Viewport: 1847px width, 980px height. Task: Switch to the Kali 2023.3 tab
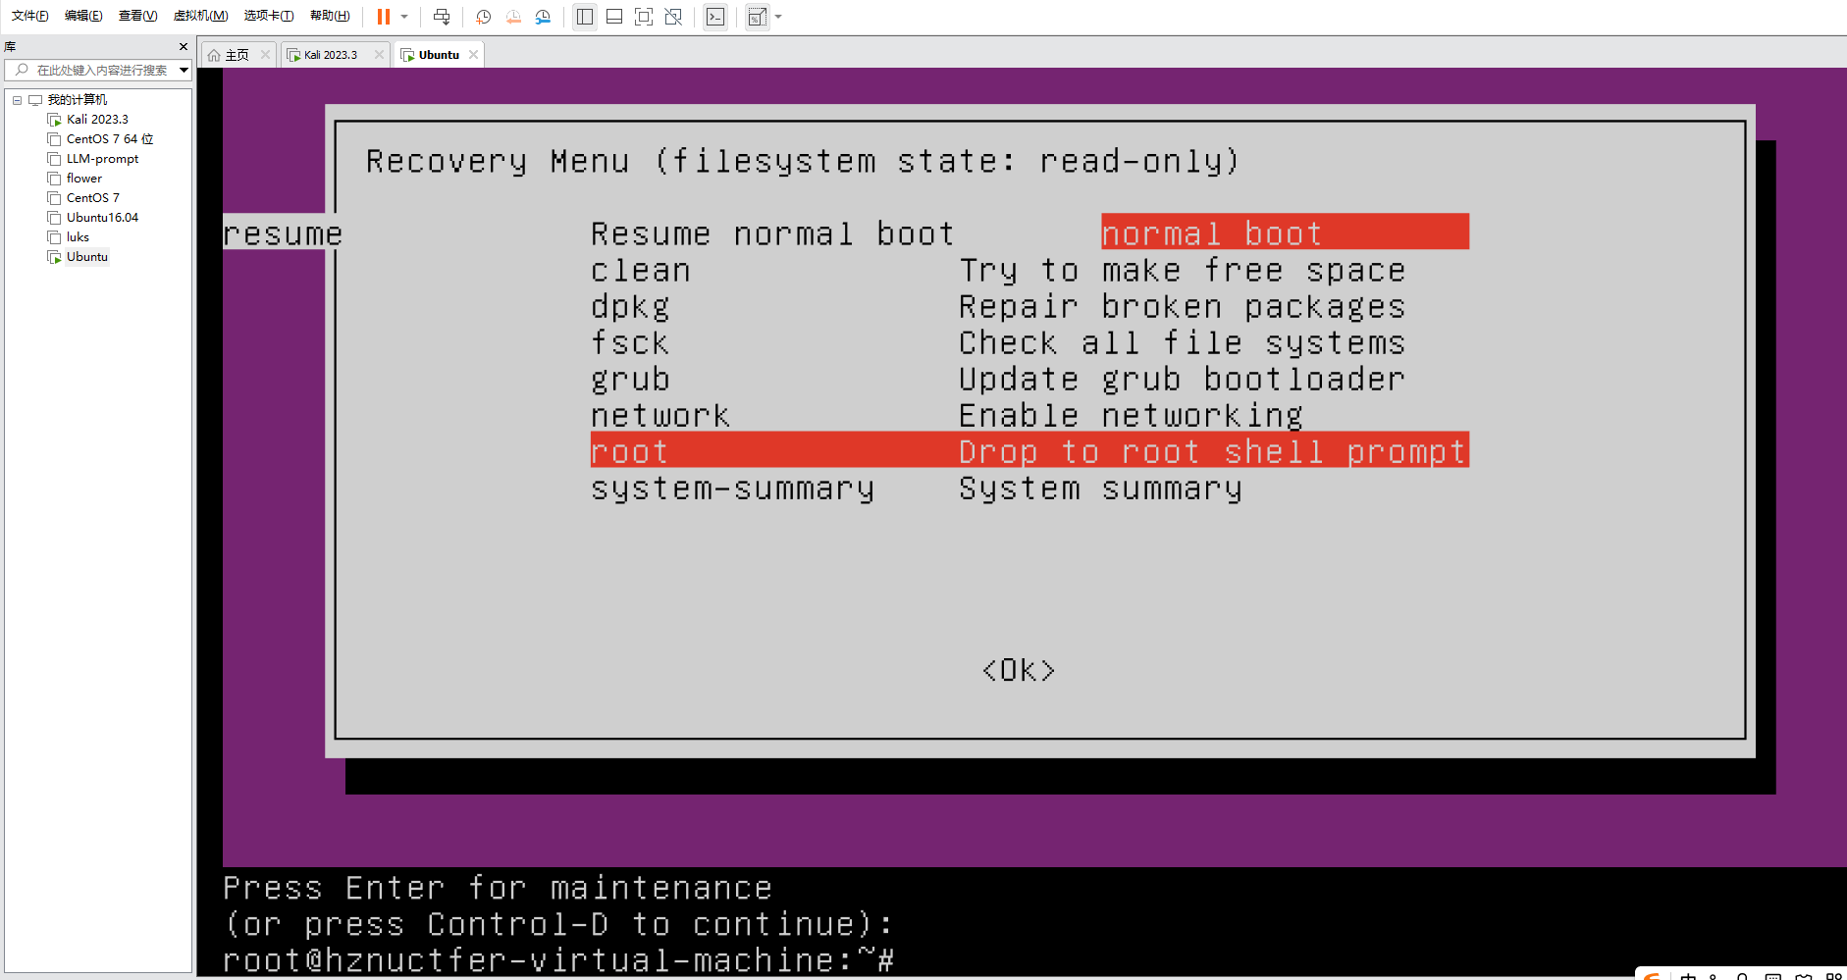click(x=330, y=55)
